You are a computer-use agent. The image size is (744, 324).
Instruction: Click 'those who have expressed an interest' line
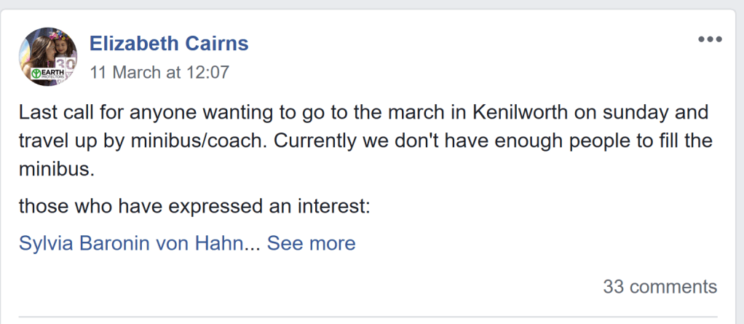coord(194,207)
